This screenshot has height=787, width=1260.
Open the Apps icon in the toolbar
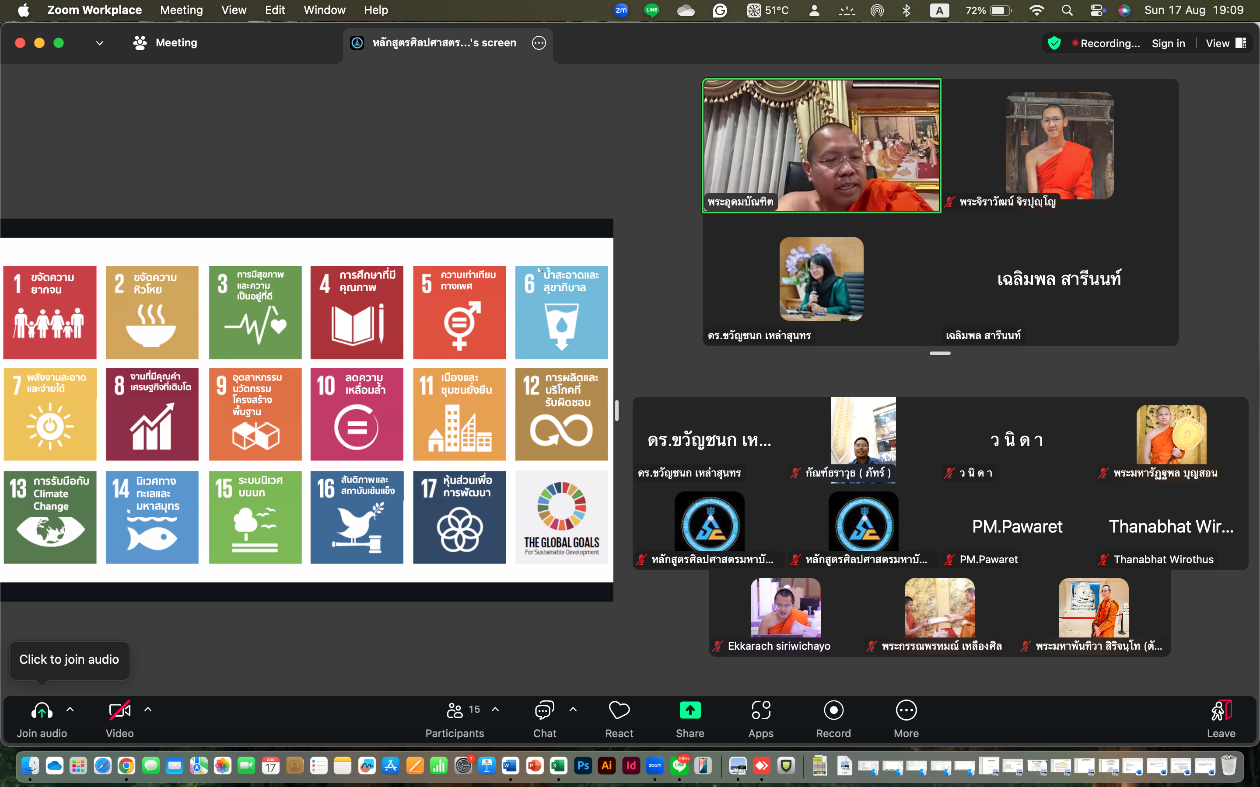[761, 710]
